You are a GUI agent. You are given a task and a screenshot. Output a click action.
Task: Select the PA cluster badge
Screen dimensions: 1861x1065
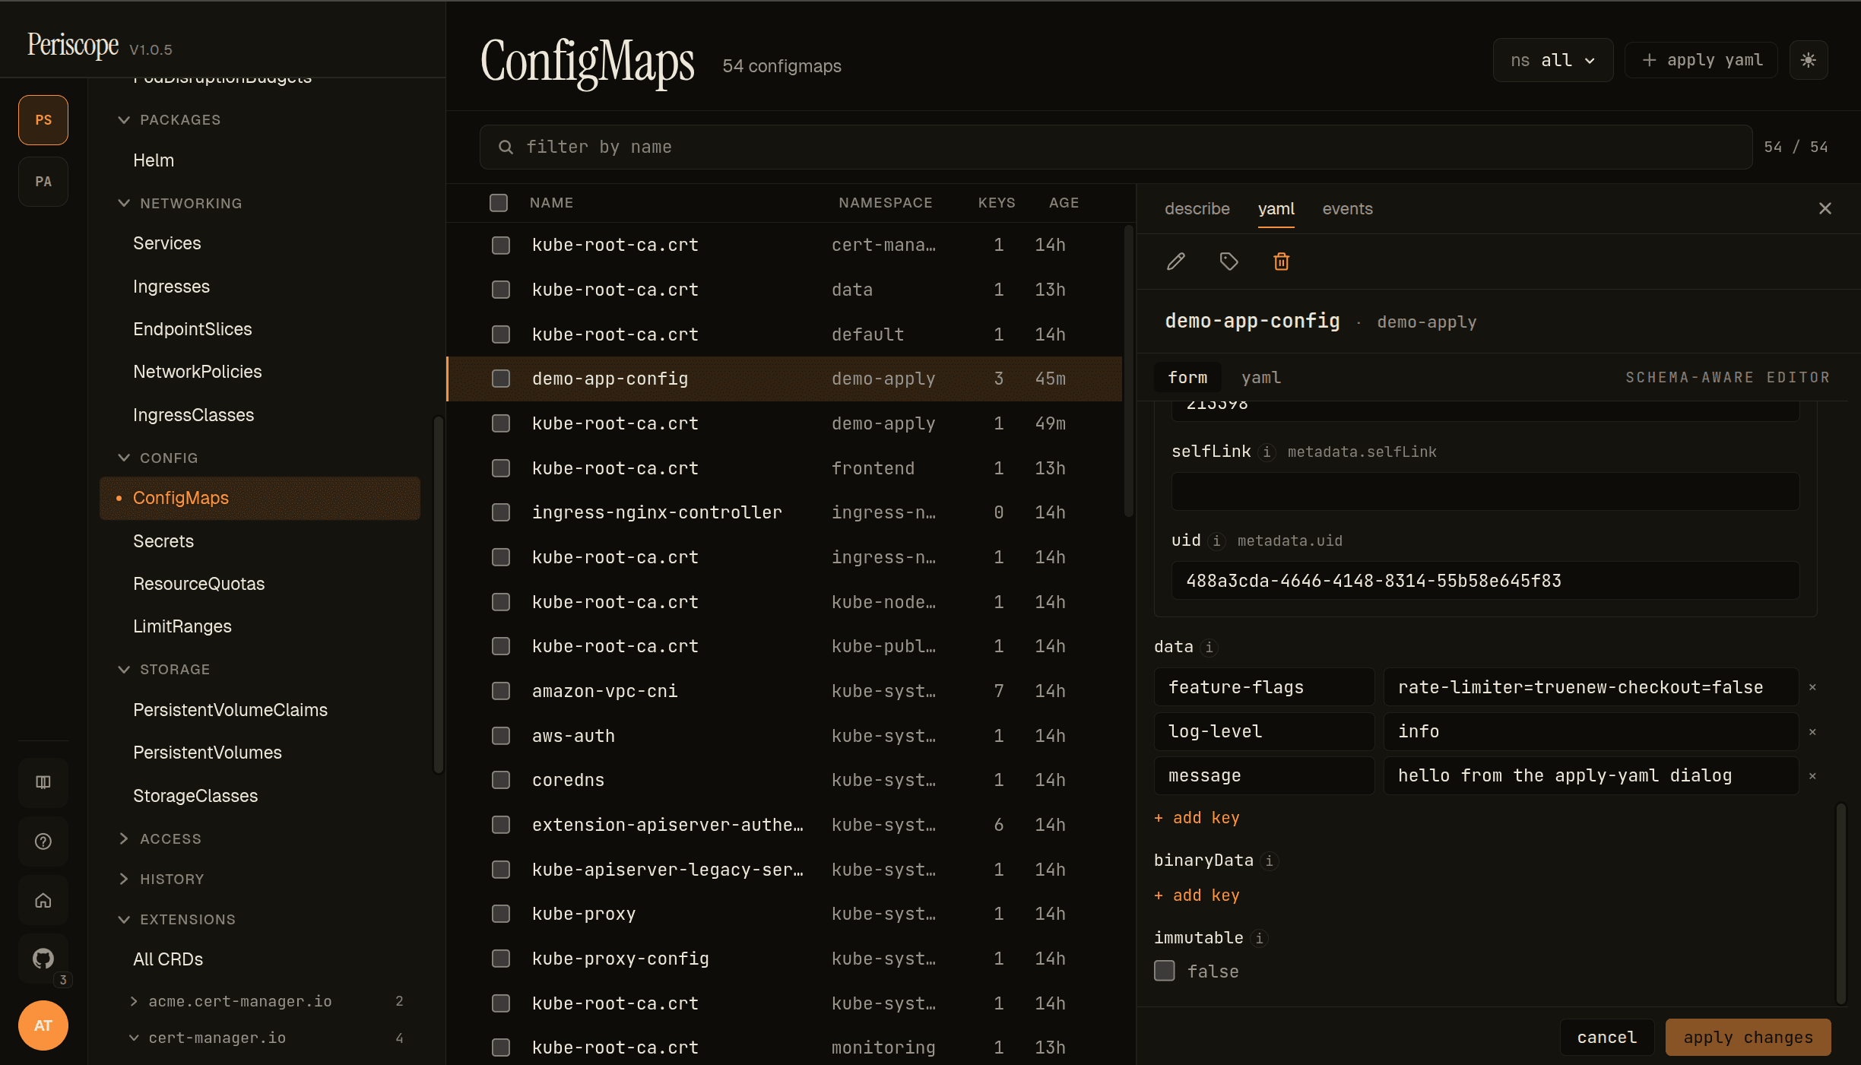(x=43, y=182)
